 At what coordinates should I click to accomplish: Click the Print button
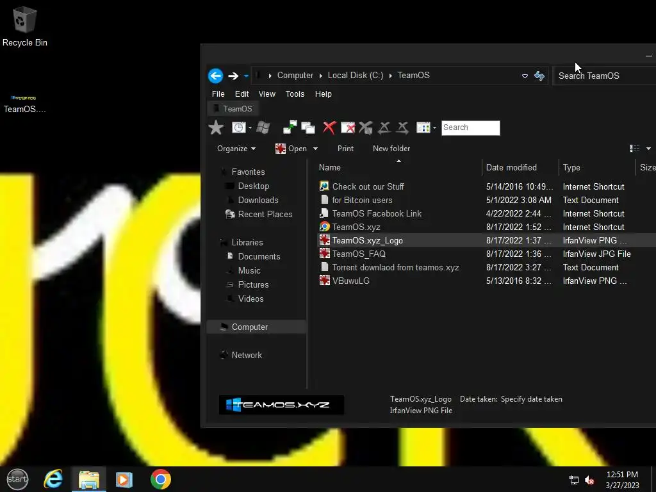pos(345,149)
